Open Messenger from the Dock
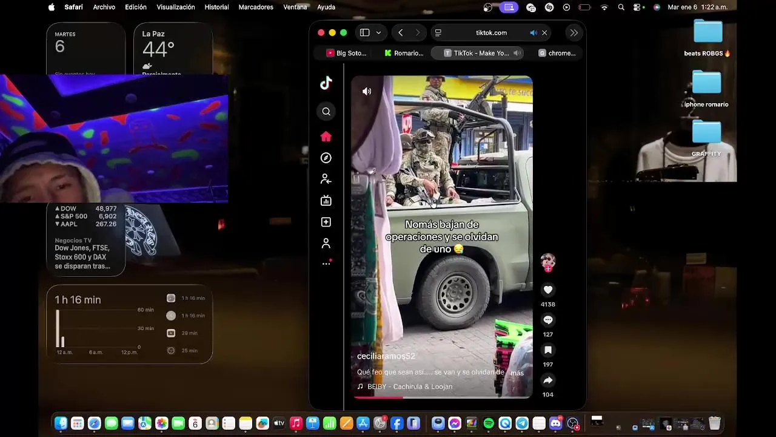Screen dimensions: 776x437 tap(455, 424)
